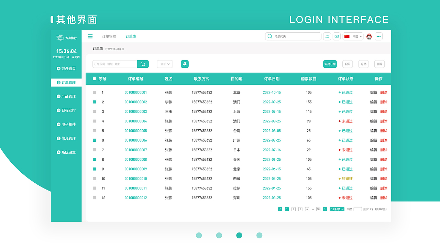Go to next page arrow
This screenshot has height=248, width=440.
325,209
